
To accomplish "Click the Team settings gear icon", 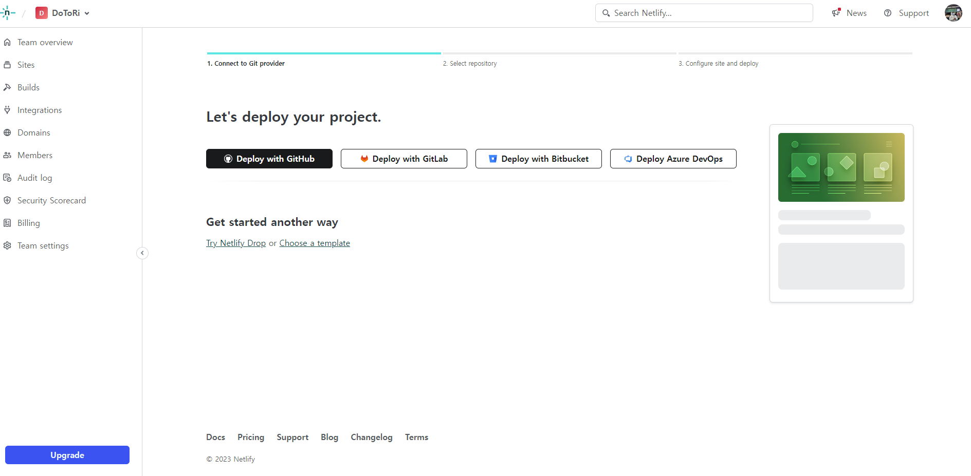I will pyautogui.click(x=7, y=245).
